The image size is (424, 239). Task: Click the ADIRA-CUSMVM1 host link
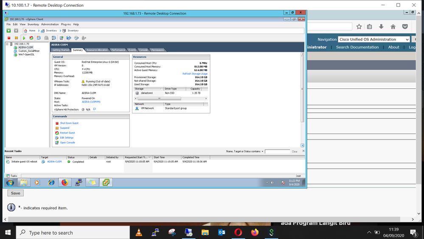click(91, 102)
